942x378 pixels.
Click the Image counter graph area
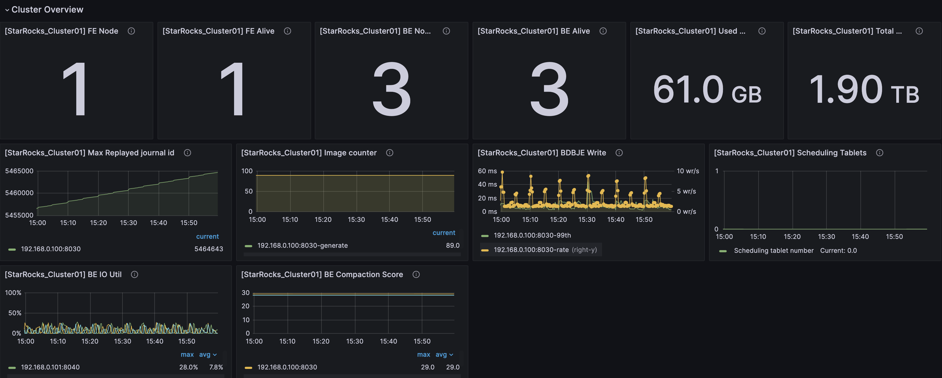[355, 191]
